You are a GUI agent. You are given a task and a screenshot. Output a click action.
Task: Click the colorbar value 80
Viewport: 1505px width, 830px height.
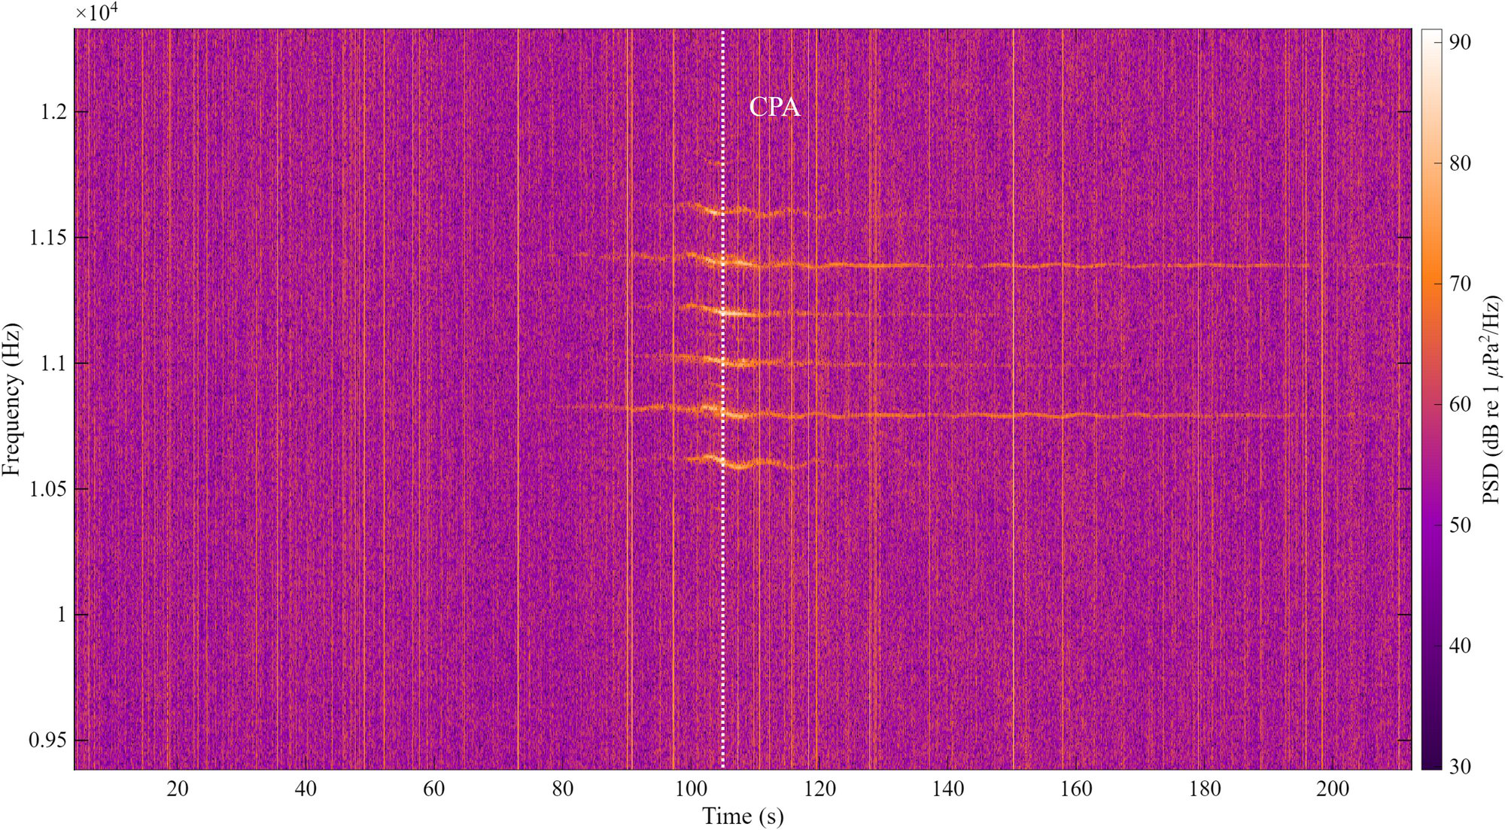[1460, 163]
